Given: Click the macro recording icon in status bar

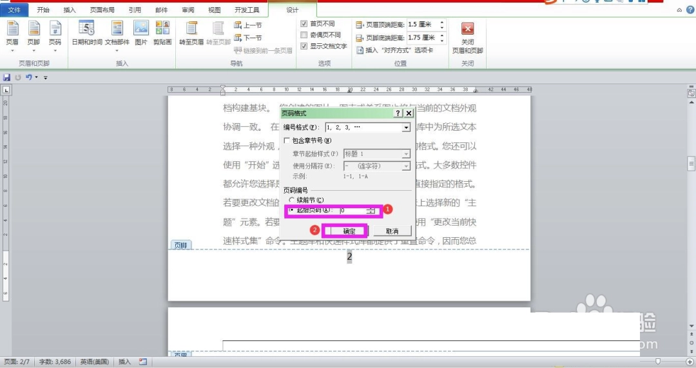Looking at the screenshot, I should click(143, 362).
